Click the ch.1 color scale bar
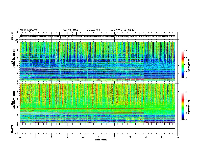The height and width of the screenshot is (154, 200). tap(183, 64)
